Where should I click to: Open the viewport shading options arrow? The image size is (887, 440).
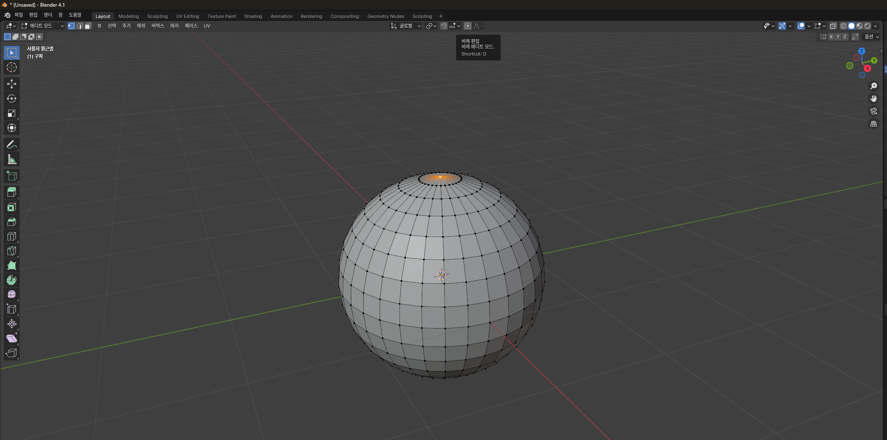click(x=875, y=26)
